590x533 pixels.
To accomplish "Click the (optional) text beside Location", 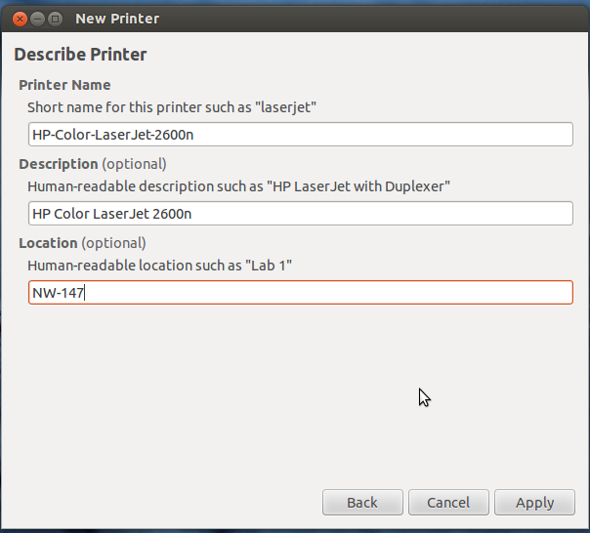I will point(113,243).
